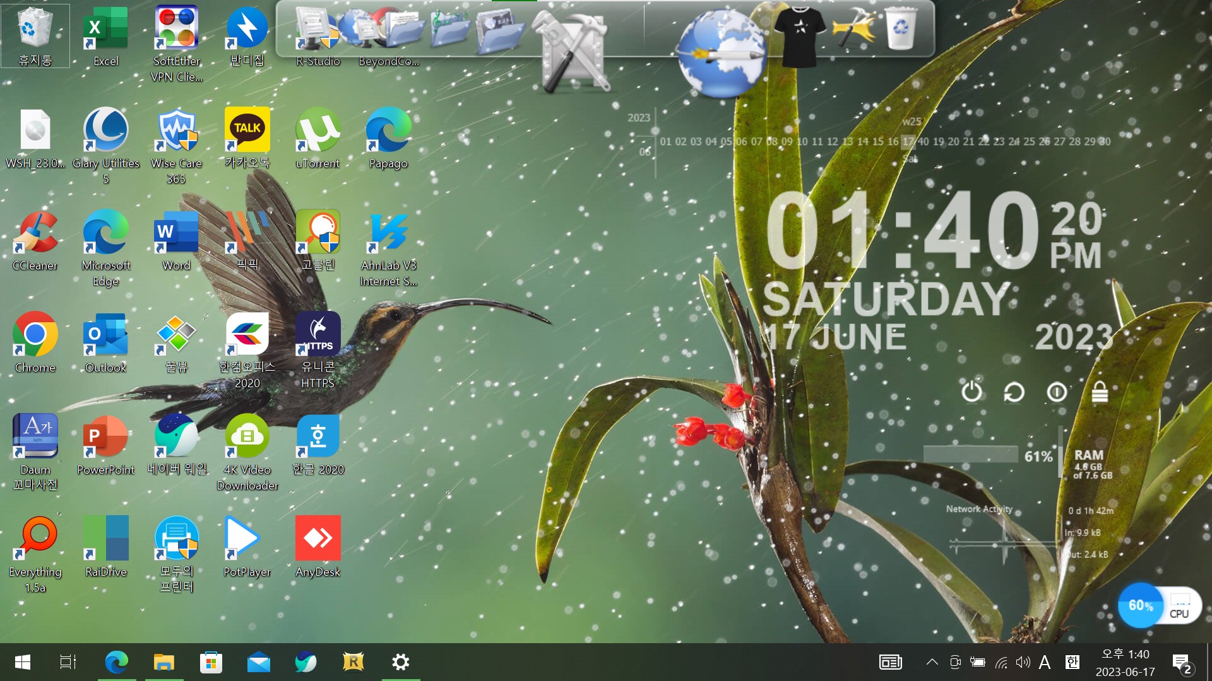This screenshot has width=1212, height=681.
Task: Open the Mail app from the taskbar
Action: coord(258,662)
